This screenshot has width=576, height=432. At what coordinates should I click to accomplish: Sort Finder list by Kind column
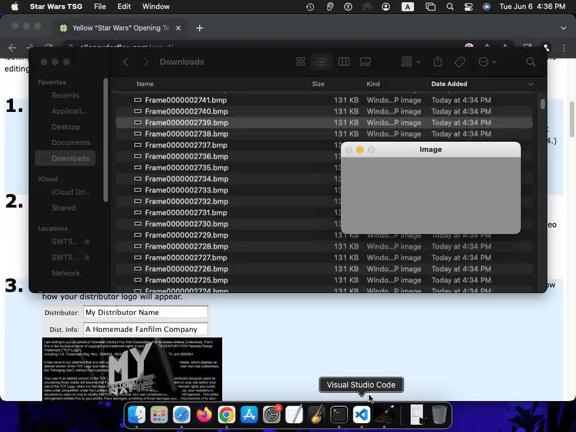(x=373, y=84)
